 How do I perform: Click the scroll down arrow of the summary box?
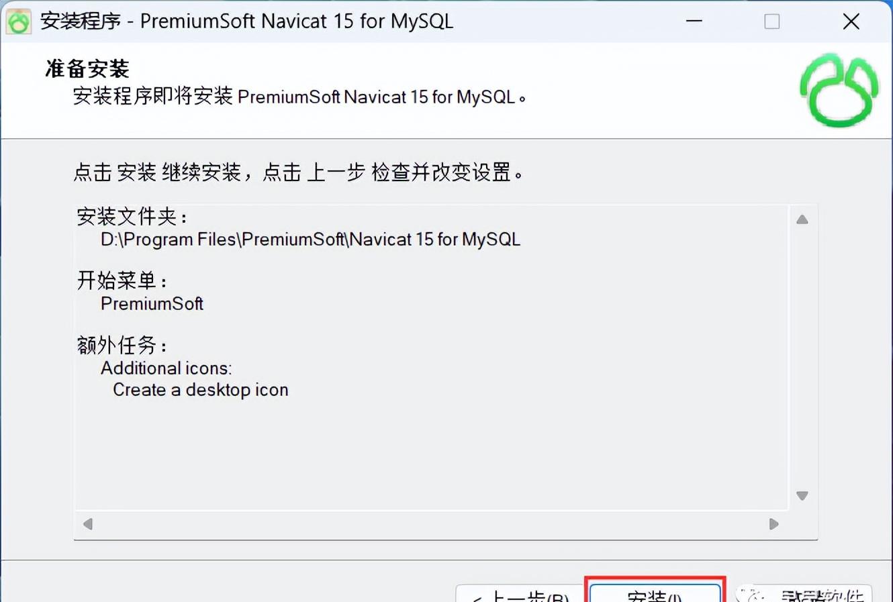[x=802, y=496]
